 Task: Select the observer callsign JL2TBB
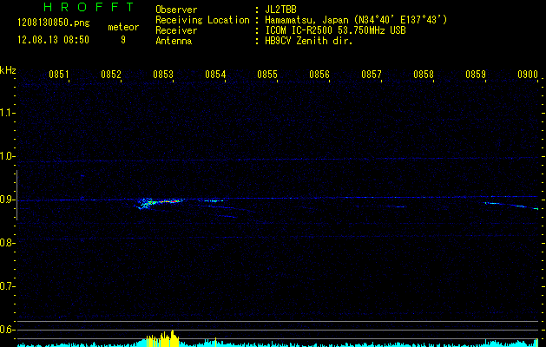287,9
